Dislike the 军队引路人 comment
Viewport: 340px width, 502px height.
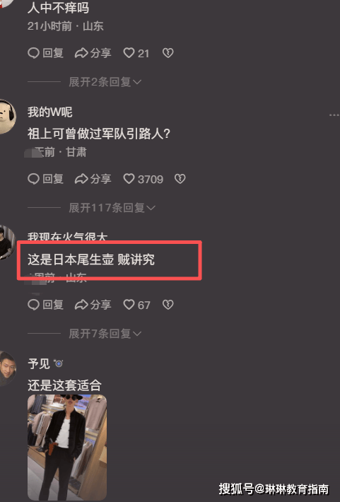[x=180, y=179]
